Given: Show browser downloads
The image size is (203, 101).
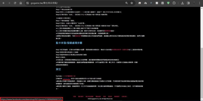Looking at the screenshot, I should click(182, 3).
